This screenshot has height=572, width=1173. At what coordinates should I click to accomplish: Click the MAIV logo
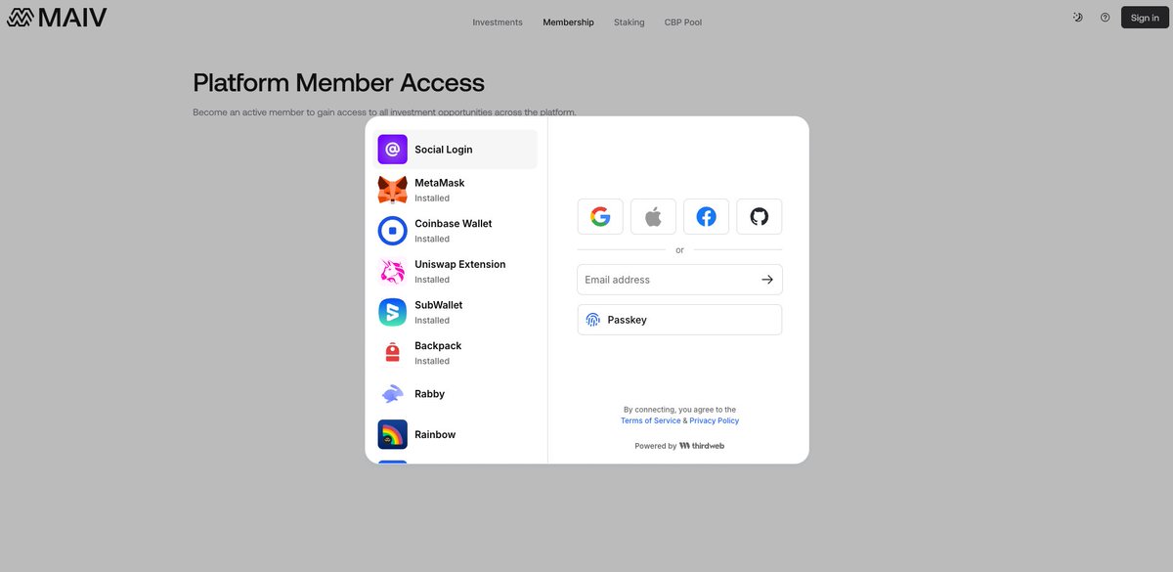[57, 18]
